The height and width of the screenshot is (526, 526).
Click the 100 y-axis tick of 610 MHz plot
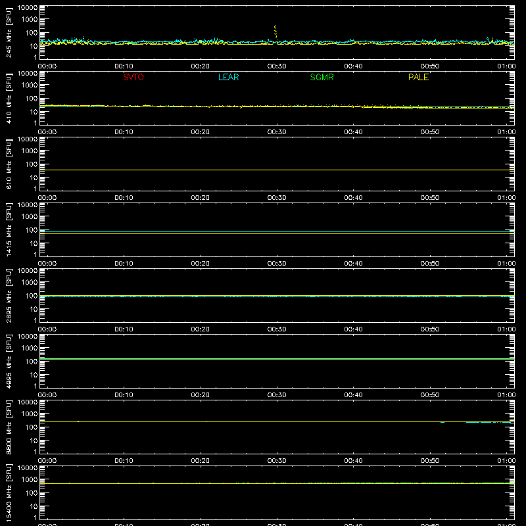point(32,164)
